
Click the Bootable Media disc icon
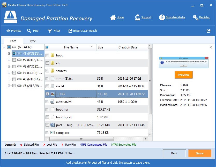tap(162, 18)
